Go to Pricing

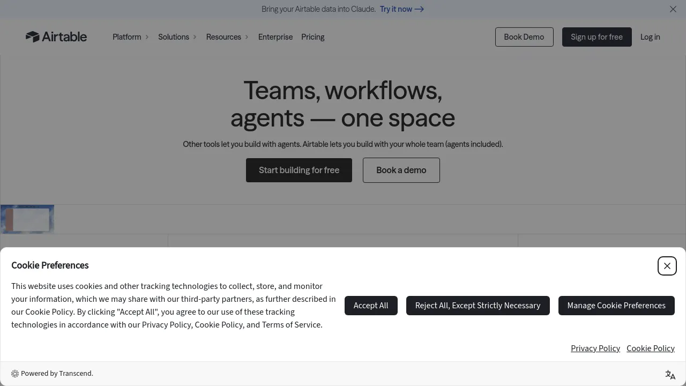pos(313,37)
